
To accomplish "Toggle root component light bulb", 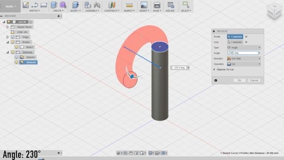I will (x=9, y=22).
